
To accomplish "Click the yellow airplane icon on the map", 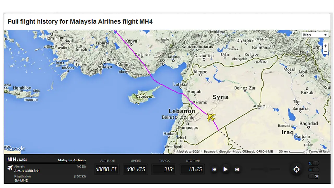I will point(211,117).
